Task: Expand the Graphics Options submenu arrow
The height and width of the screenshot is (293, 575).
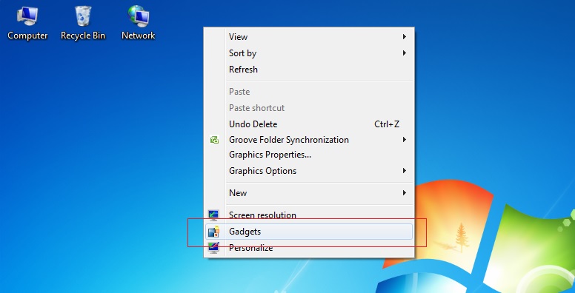Action: coord(404,171)
